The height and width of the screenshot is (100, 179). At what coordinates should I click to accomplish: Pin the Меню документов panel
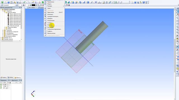click(x=20, y=7)
